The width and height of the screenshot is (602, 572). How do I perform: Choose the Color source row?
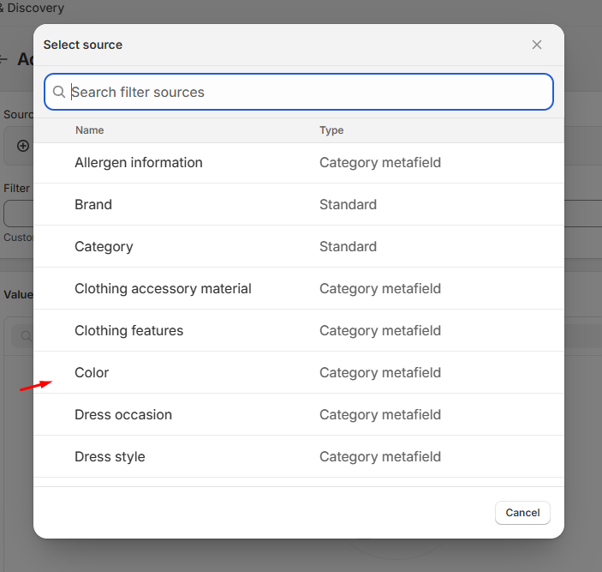pyautogui.click(x=92, y=373)
